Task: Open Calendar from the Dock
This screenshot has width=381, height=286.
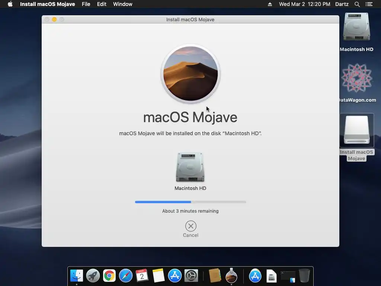Action: pyautogui.click(x=142, y=276)
